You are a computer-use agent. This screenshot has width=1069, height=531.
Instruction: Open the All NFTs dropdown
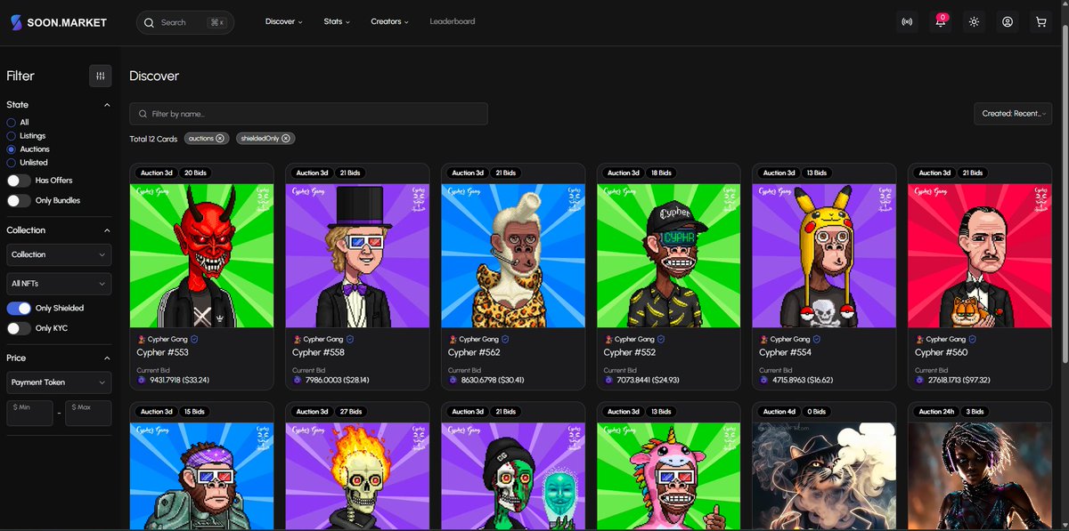(59, 283)
